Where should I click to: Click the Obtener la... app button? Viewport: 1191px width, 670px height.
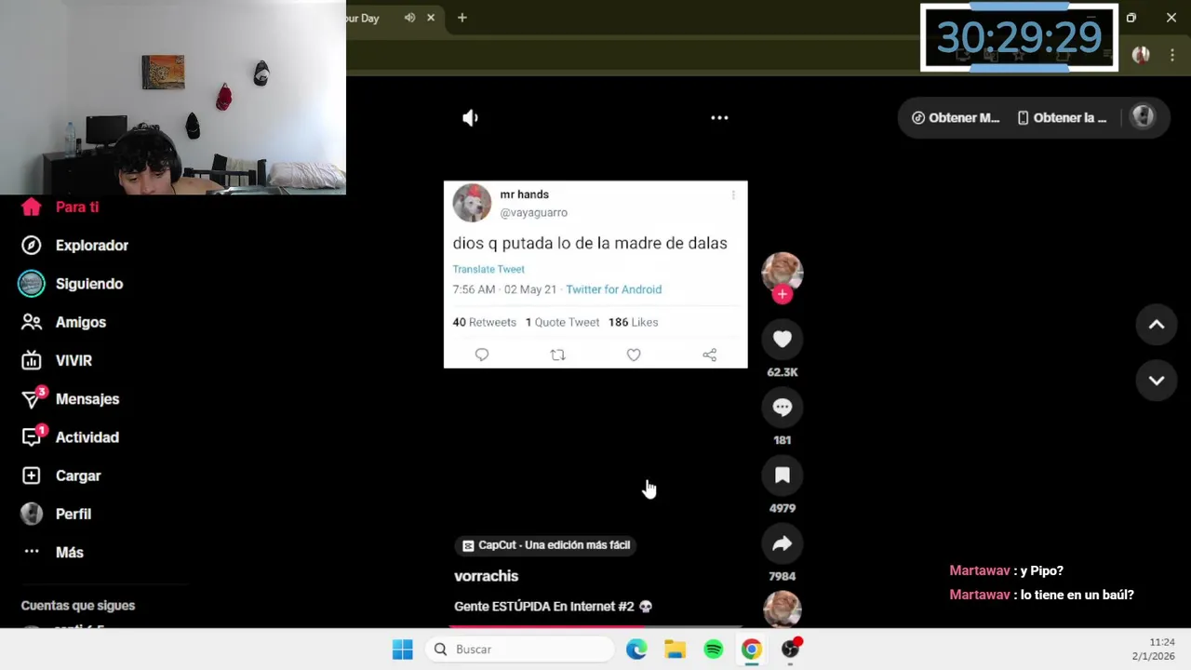1062,118
